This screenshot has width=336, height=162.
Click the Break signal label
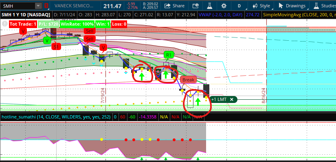tap(188, 80)
